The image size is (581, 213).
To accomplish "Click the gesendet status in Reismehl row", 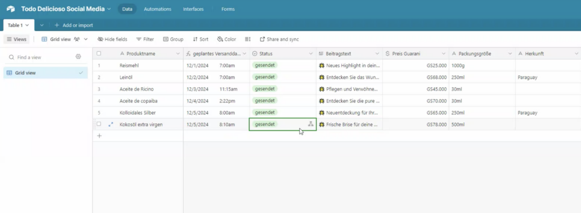I will click(265, 65).
